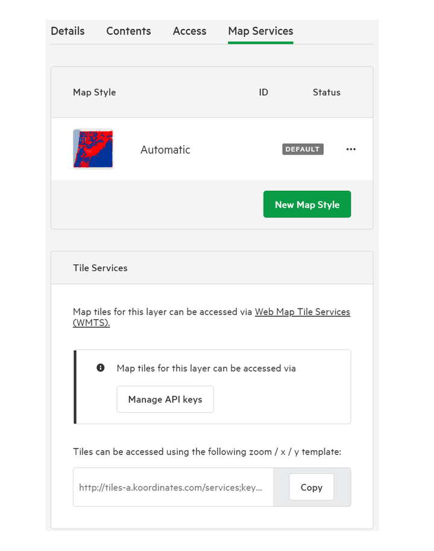Create a New Map Style
Viewport: 434px width, 551px height.
point(307,204)
